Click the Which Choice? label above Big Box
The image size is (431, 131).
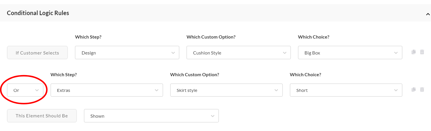pos(313,37)
